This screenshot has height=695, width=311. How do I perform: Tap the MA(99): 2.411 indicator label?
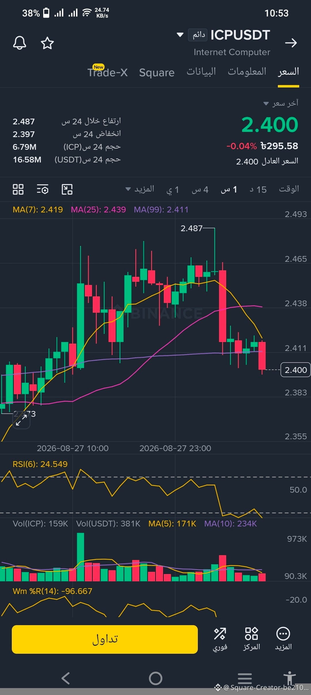click(161, 210)
